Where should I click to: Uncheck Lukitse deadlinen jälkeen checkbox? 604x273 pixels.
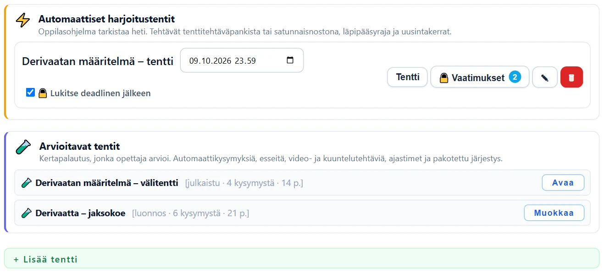pos(30,93)
